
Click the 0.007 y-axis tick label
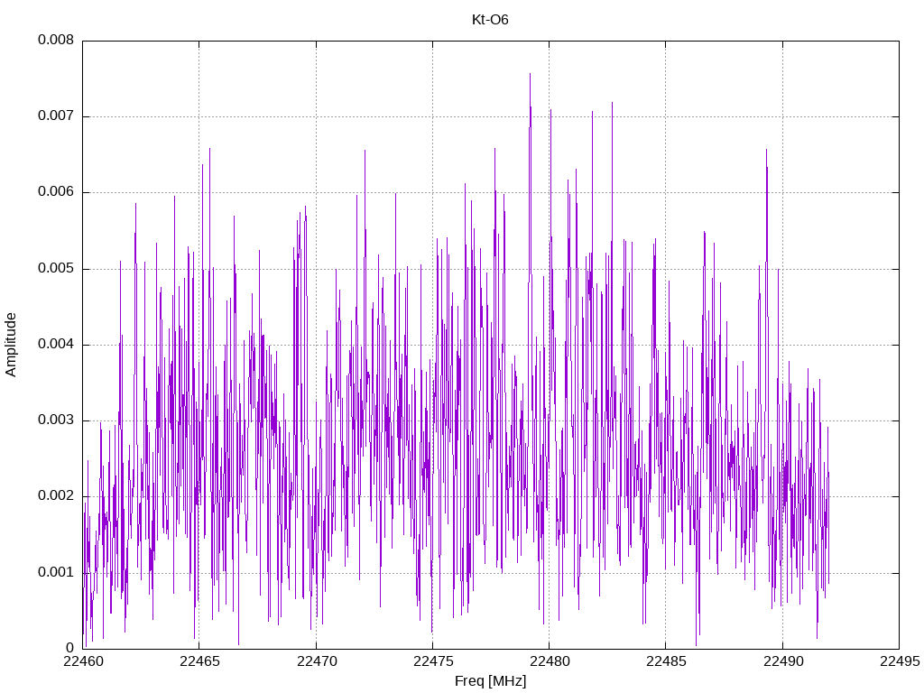(x=56, y=116)
